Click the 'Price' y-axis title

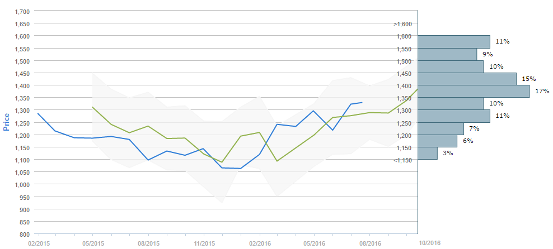[7, 121]
